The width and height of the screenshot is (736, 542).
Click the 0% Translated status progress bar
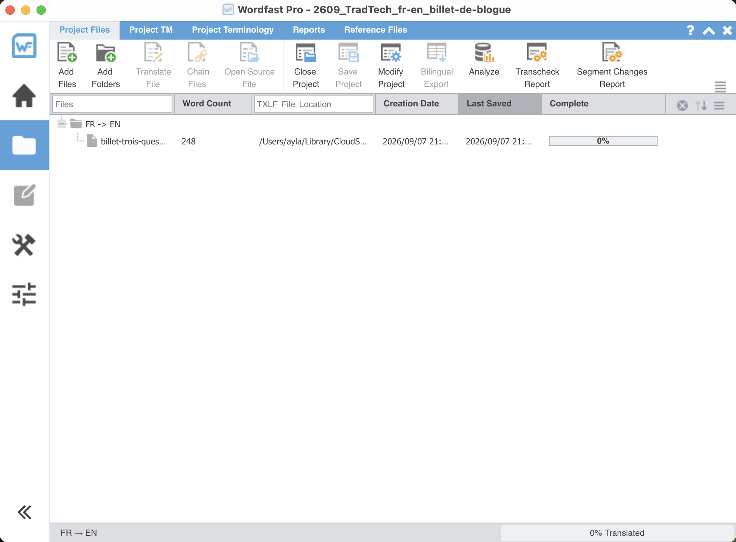617,533
